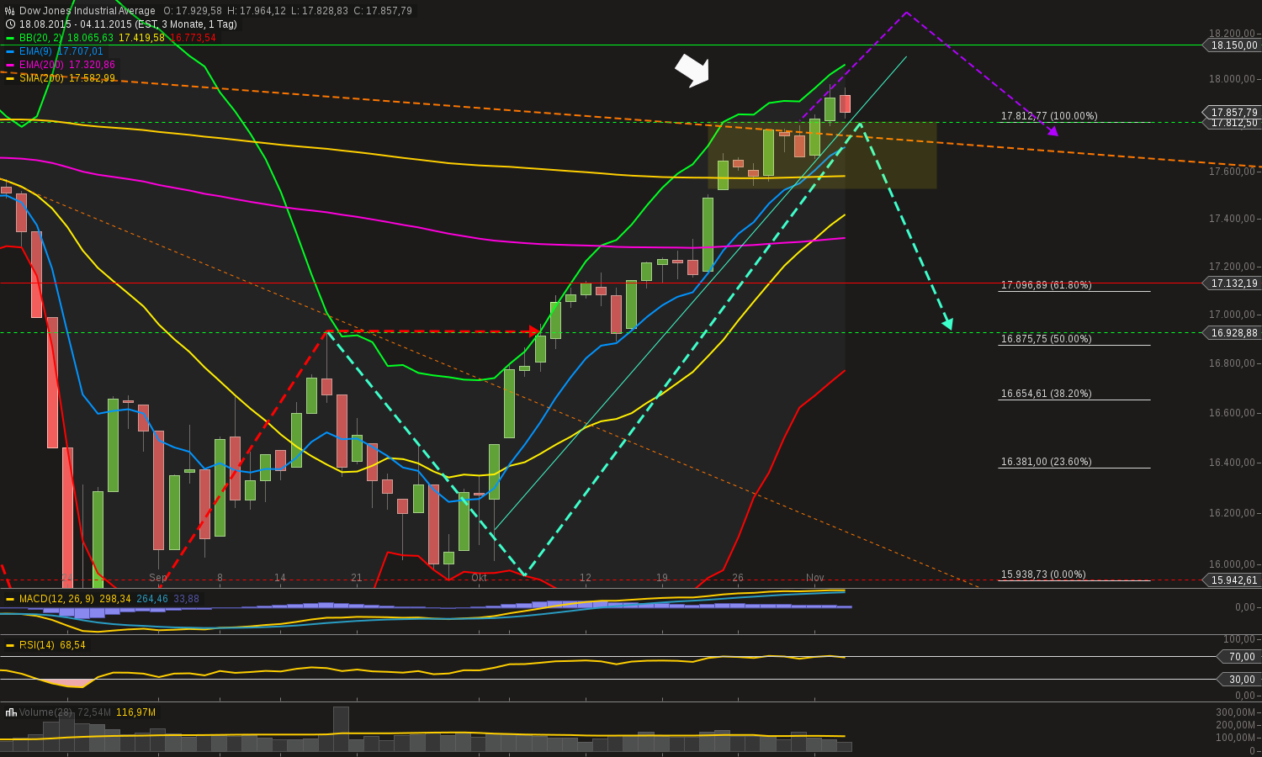Click the EMA(200) value 17.320,86
This screenshot has width=1262, height=757.
pyautogui.click(x=92, y=65)
